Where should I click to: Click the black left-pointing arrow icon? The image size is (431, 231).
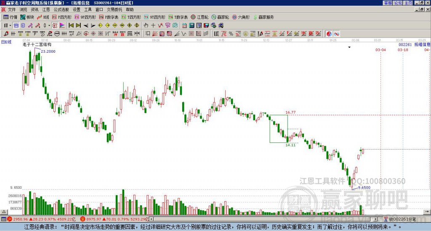coord(86,26)
